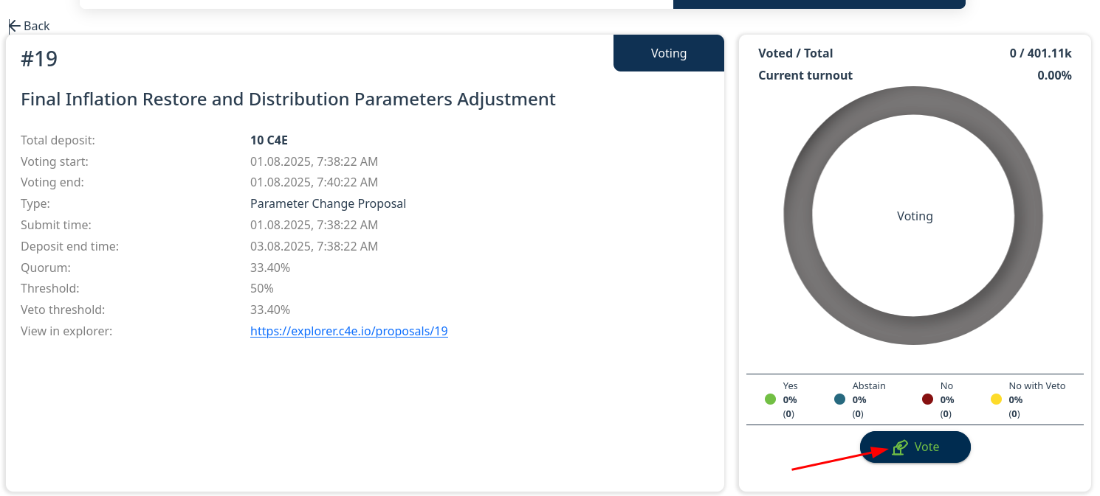Click the green Yes legend dot
Screen dimensions: 1100x496
[770, 399]
